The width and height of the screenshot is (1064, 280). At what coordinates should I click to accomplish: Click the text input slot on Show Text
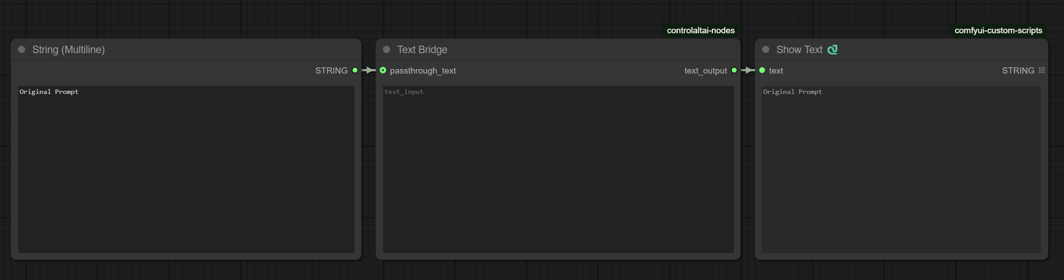[x=762, y=70]
